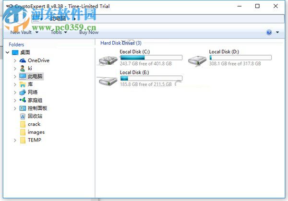Click the Hard Disk Drives (3) group header
This screenshot has height=201, width=288.
121,43
